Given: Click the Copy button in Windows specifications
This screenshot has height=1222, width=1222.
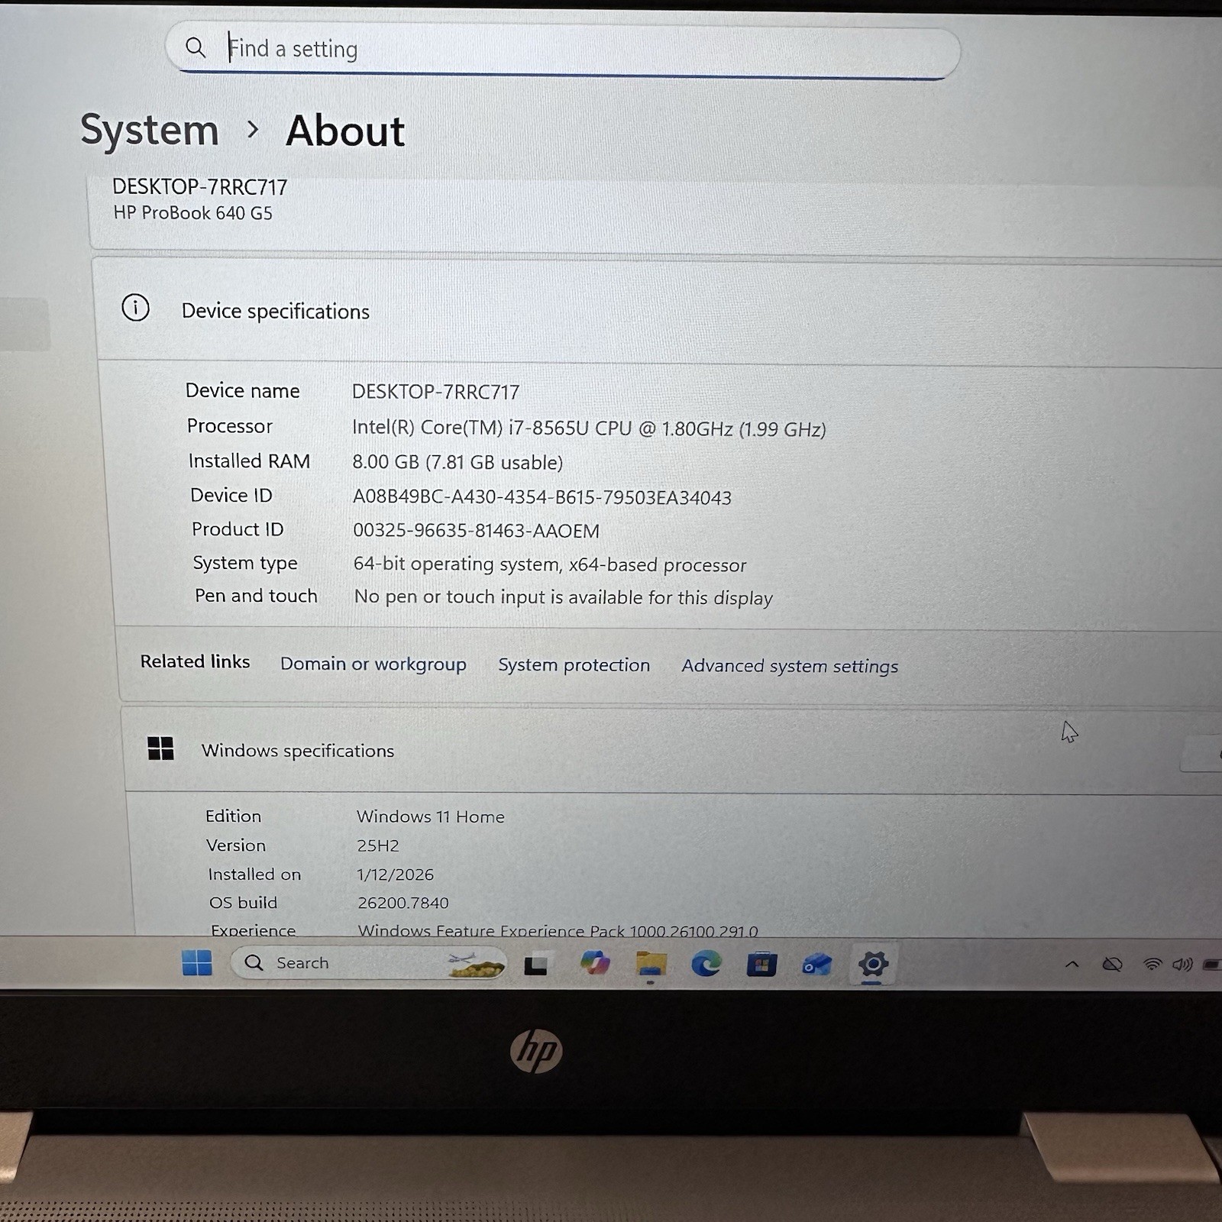Looking at the screenshot, I should tap(1203, 755).
